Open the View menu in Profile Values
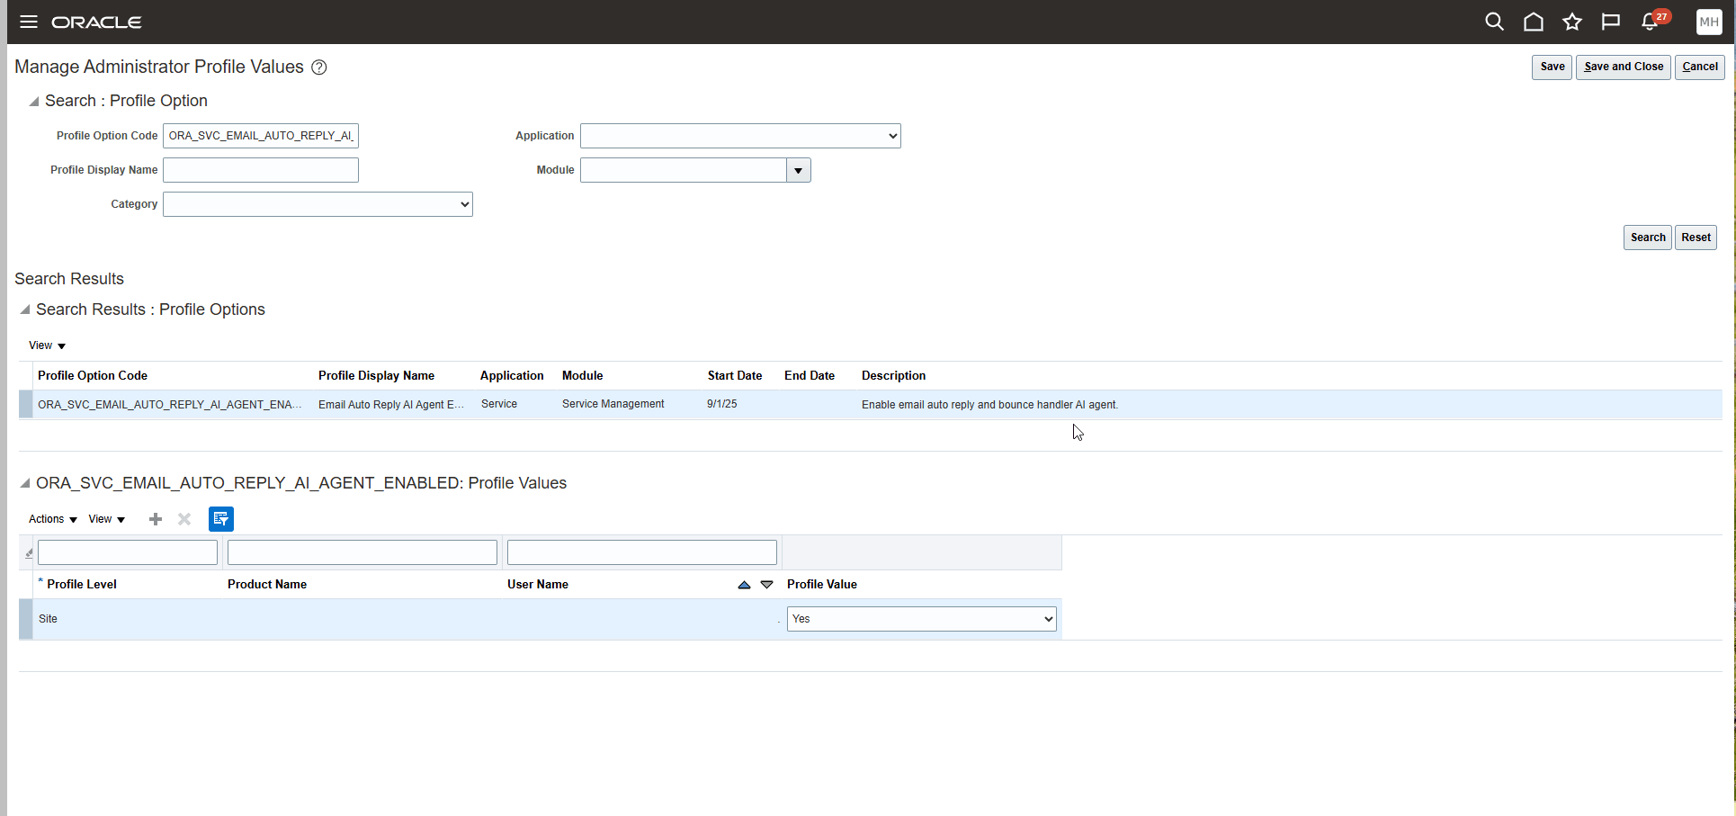This screenshot has height=816, width=1736. (105, 519)
